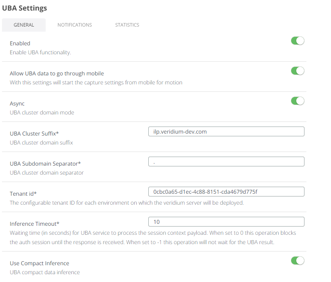
Task: Select the UBA Subdomain Separator input
Action: tap(226, 161)
